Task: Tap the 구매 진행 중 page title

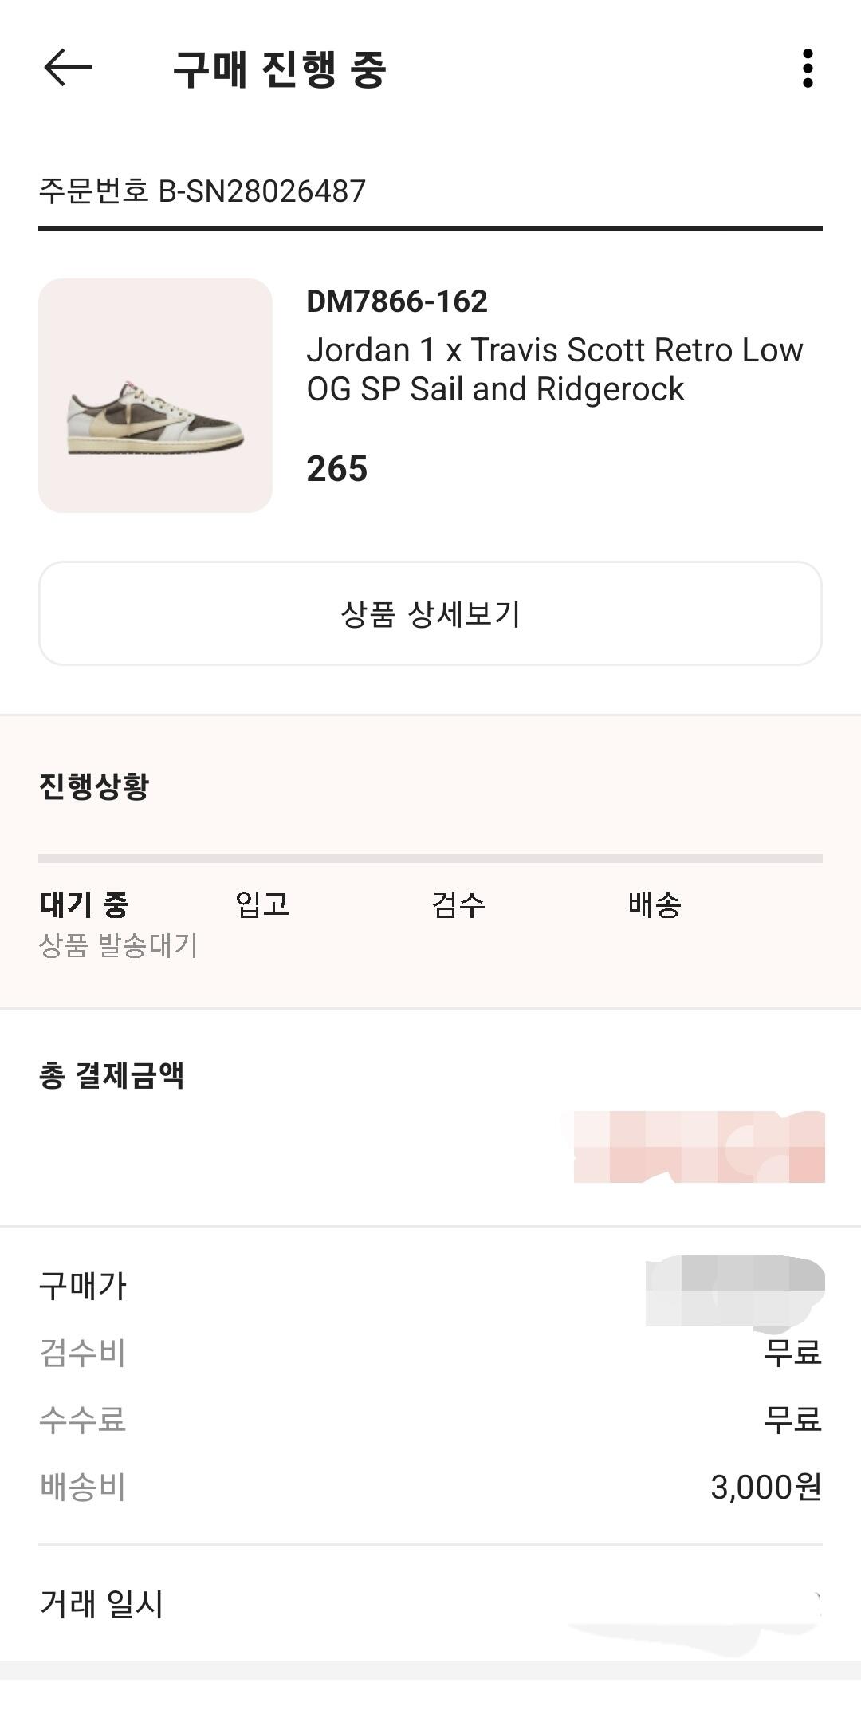Action: coord(280,69)
